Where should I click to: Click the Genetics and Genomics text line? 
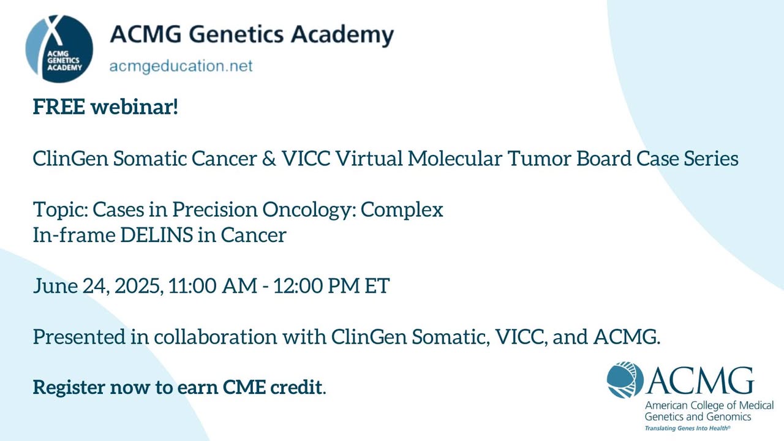point(689,417)
